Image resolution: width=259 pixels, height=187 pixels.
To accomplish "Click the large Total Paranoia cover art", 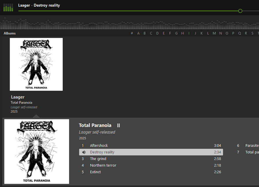I will (x=37, y=151).
